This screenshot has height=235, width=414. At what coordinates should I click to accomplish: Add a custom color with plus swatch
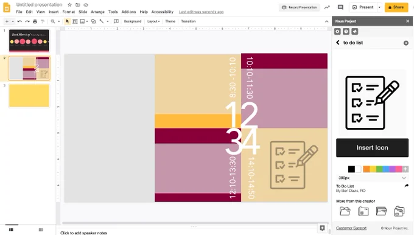(405, 169)
